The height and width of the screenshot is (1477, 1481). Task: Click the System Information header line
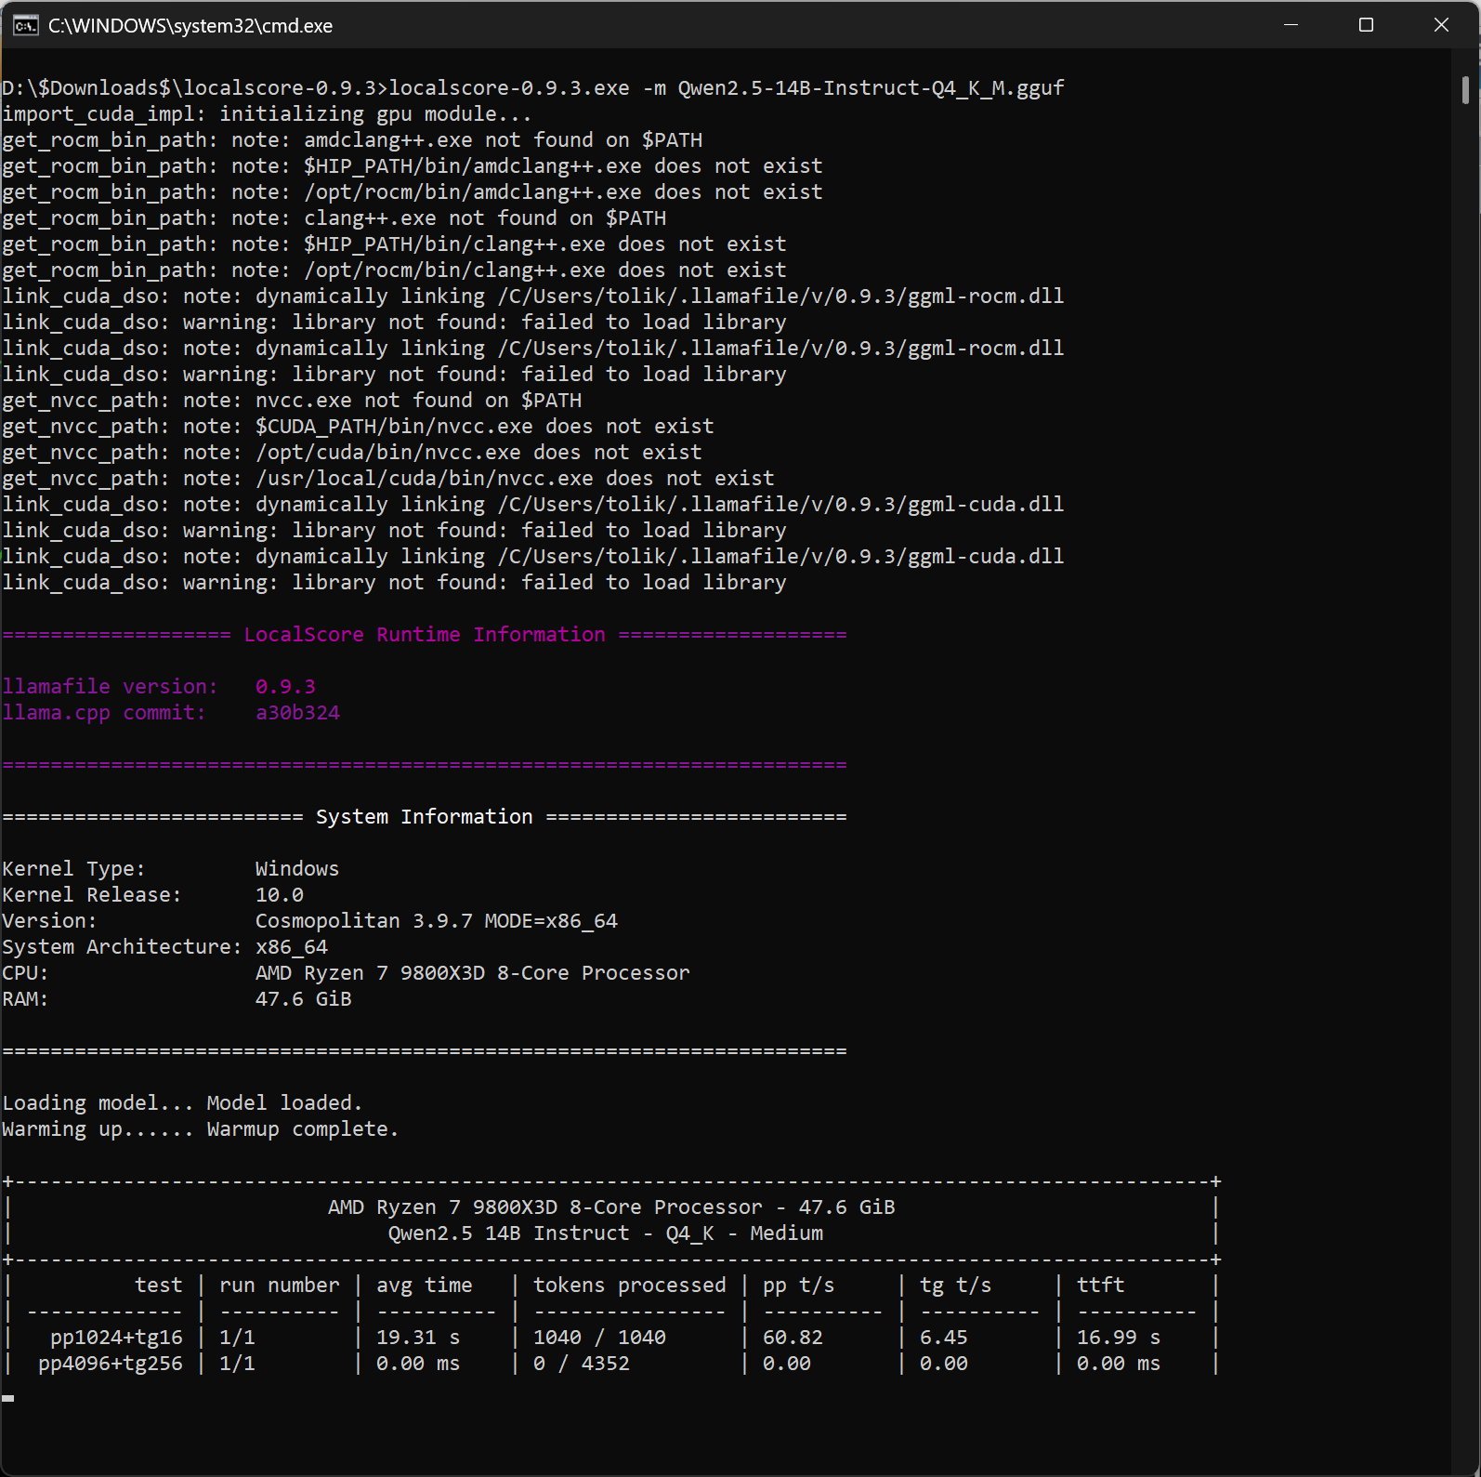click(425, 817)
